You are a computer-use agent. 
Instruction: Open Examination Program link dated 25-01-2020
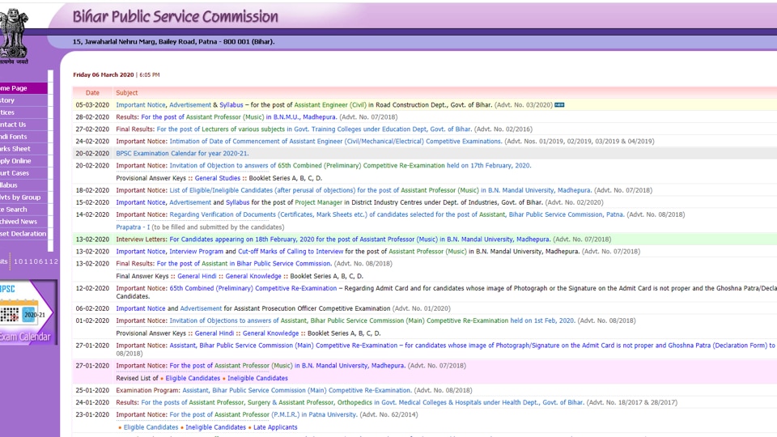click(296, 390)
